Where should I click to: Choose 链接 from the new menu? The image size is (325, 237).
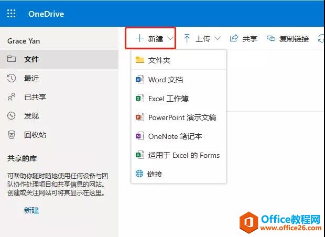[179, 174]
